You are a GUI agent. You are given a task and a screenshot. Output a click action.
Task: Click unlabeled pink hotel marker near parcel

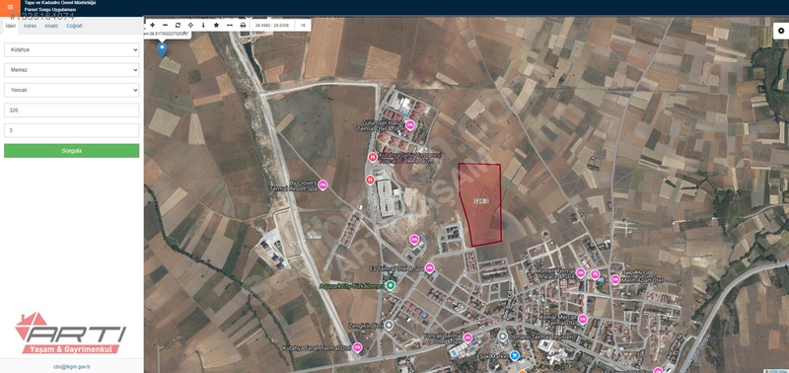[414, 239]
